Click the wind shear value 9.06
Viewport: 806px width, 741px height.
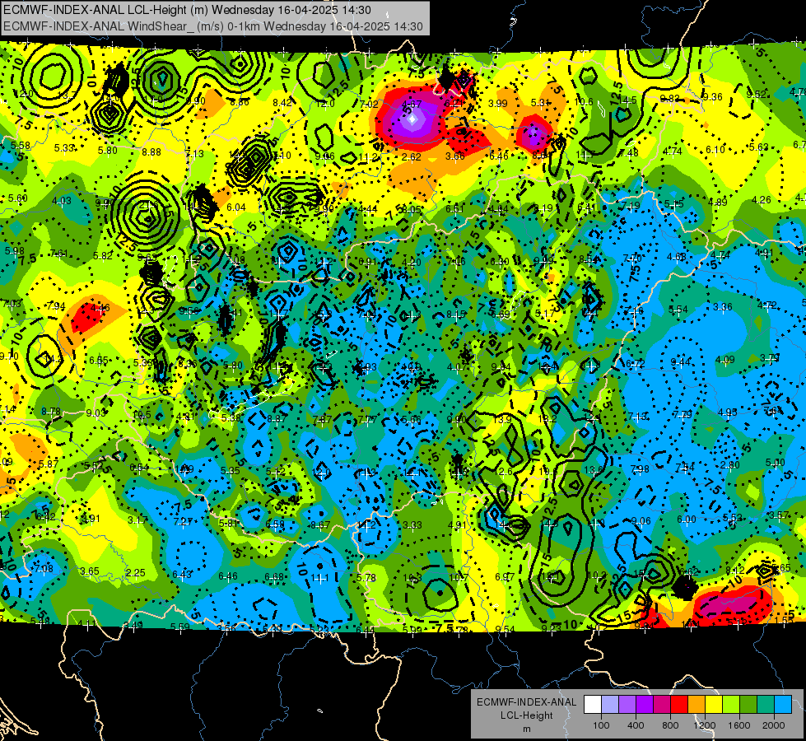click(641, 521)
